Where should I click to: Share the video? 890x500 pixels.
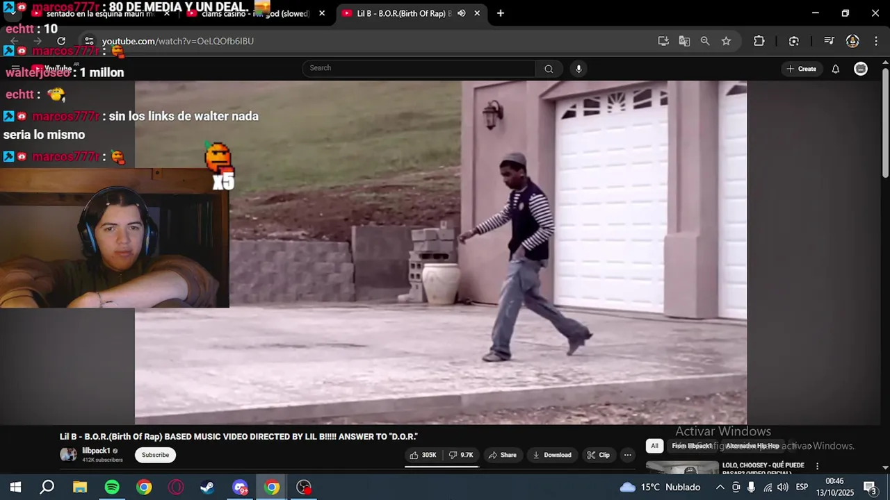click(502, 455)
